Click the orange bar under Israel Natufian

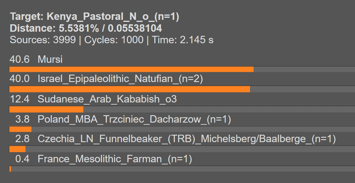coord(130,89)
